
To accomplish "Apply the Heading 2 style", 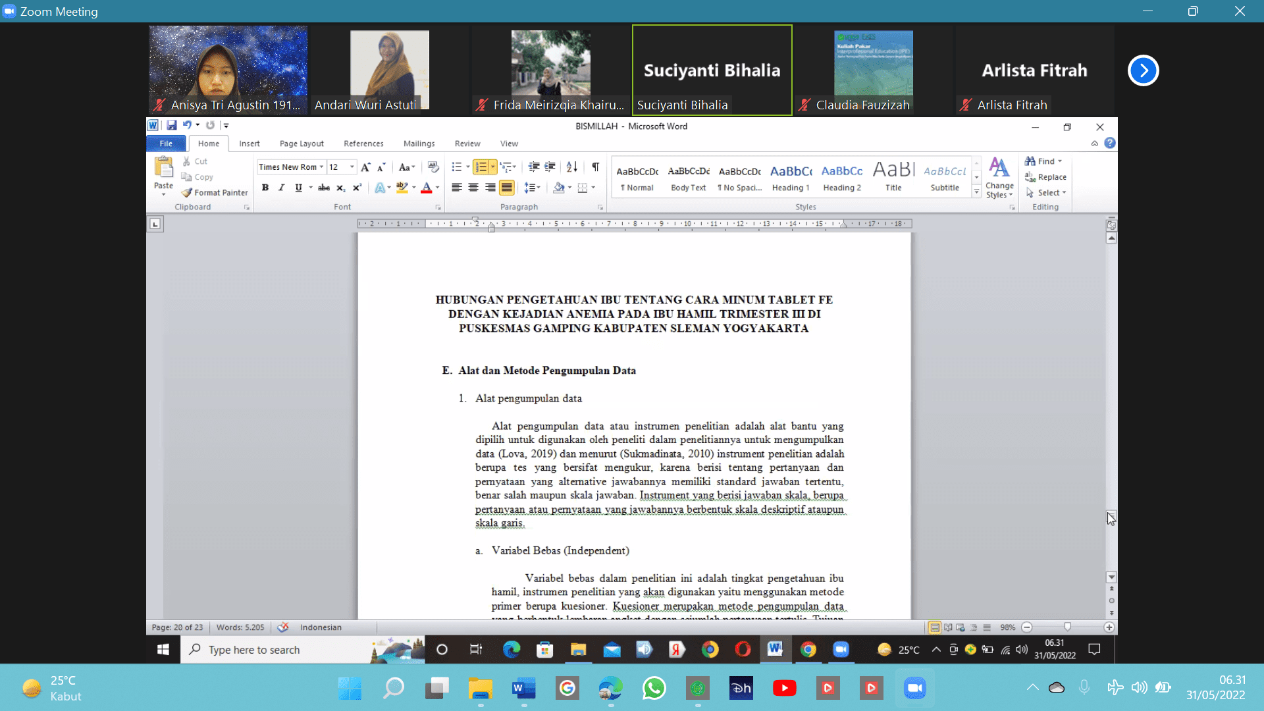I will [x=842, y=178].
